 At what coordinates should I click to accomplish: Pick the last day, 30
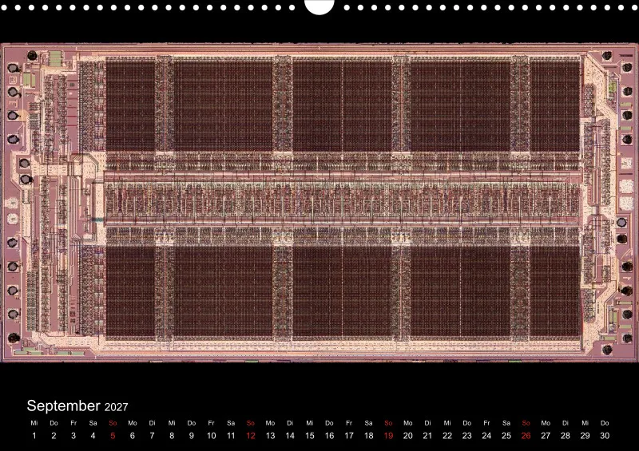point(605,436)
